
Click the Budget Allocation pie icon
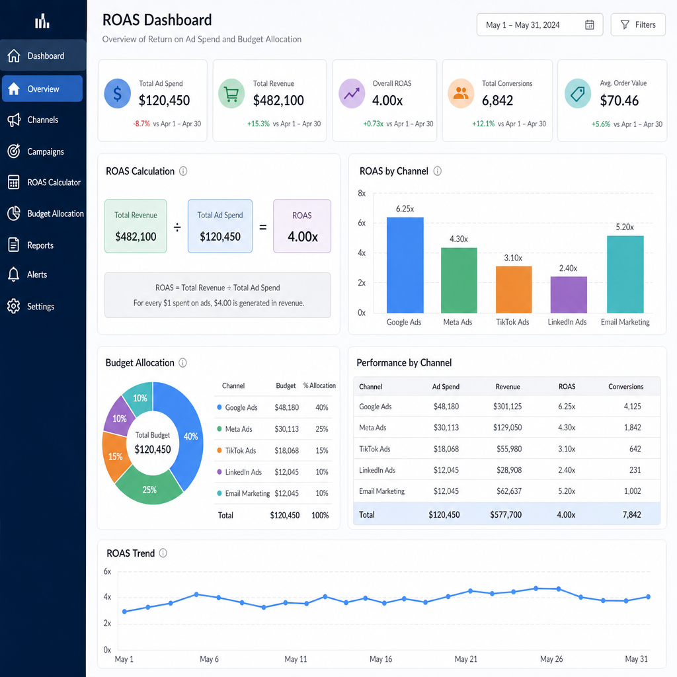tap(14, 214)
